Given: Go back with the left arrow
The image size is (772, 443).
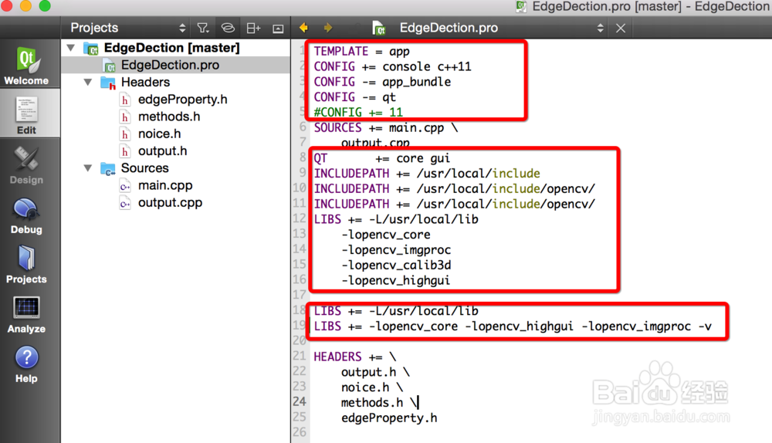Looking at the screenshot, I should [303, 28].
